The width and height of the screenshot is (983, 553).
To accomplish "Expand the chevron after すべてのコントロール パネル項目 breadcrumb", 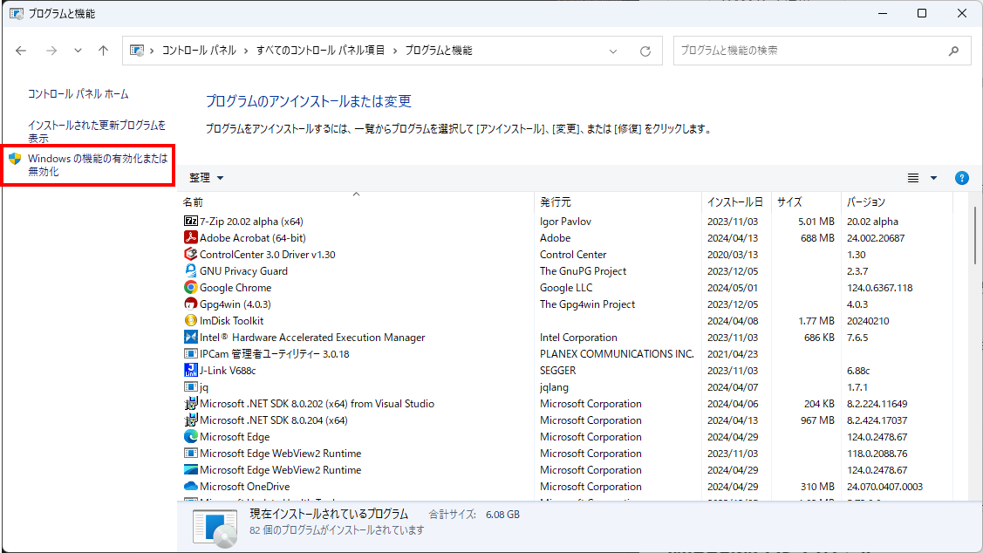I will tap(395, 51).
